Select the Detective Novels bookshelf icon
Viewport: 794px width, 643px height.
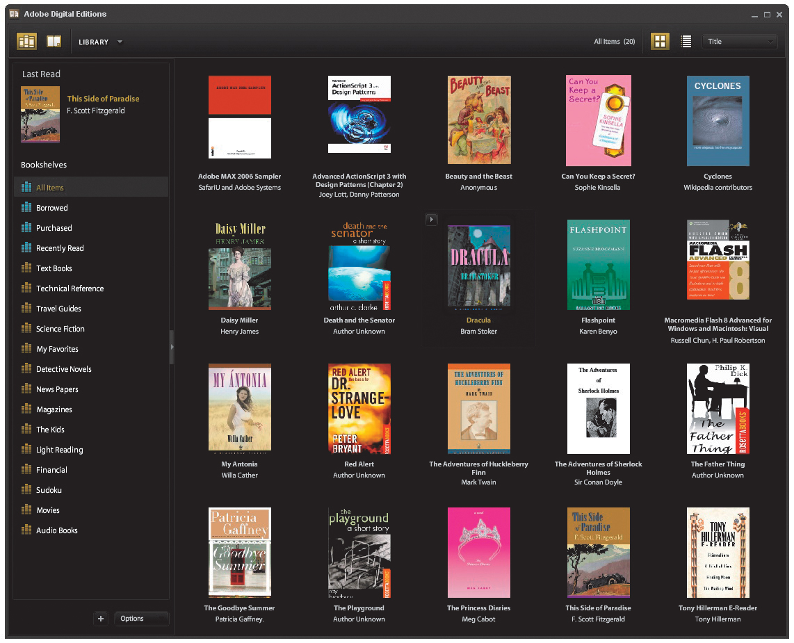(x=27, y=369)
